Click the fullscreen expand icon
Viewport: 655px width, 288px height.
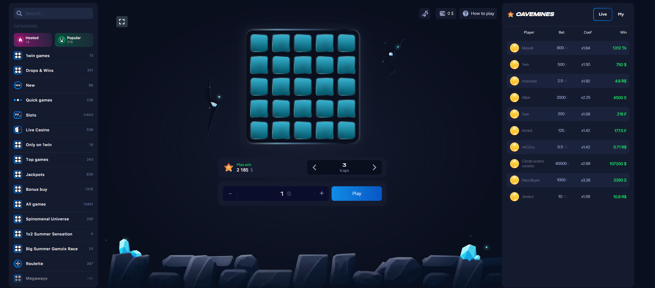coord(122,21)
